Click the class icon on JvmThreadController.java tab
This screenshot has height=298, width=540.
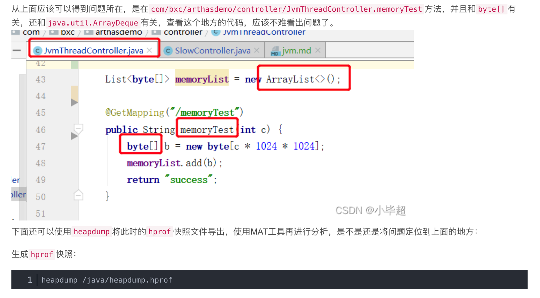[x=38, y=51]
